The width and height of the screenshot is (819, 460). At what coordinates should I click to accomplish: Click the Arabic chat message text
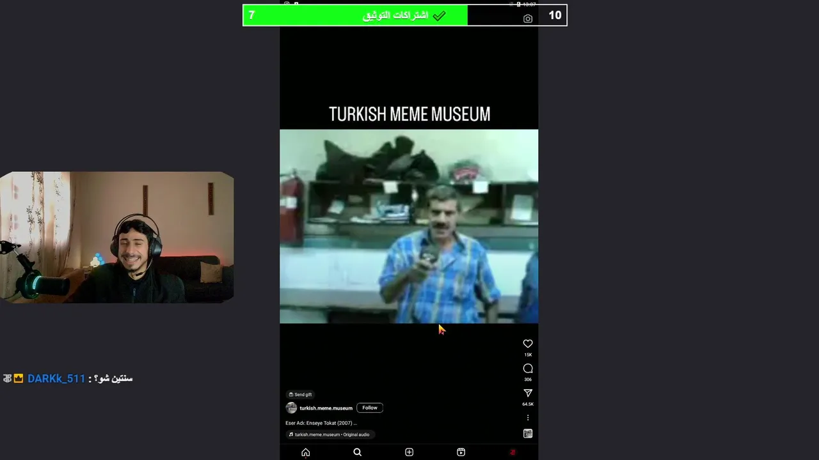point(113,378)
